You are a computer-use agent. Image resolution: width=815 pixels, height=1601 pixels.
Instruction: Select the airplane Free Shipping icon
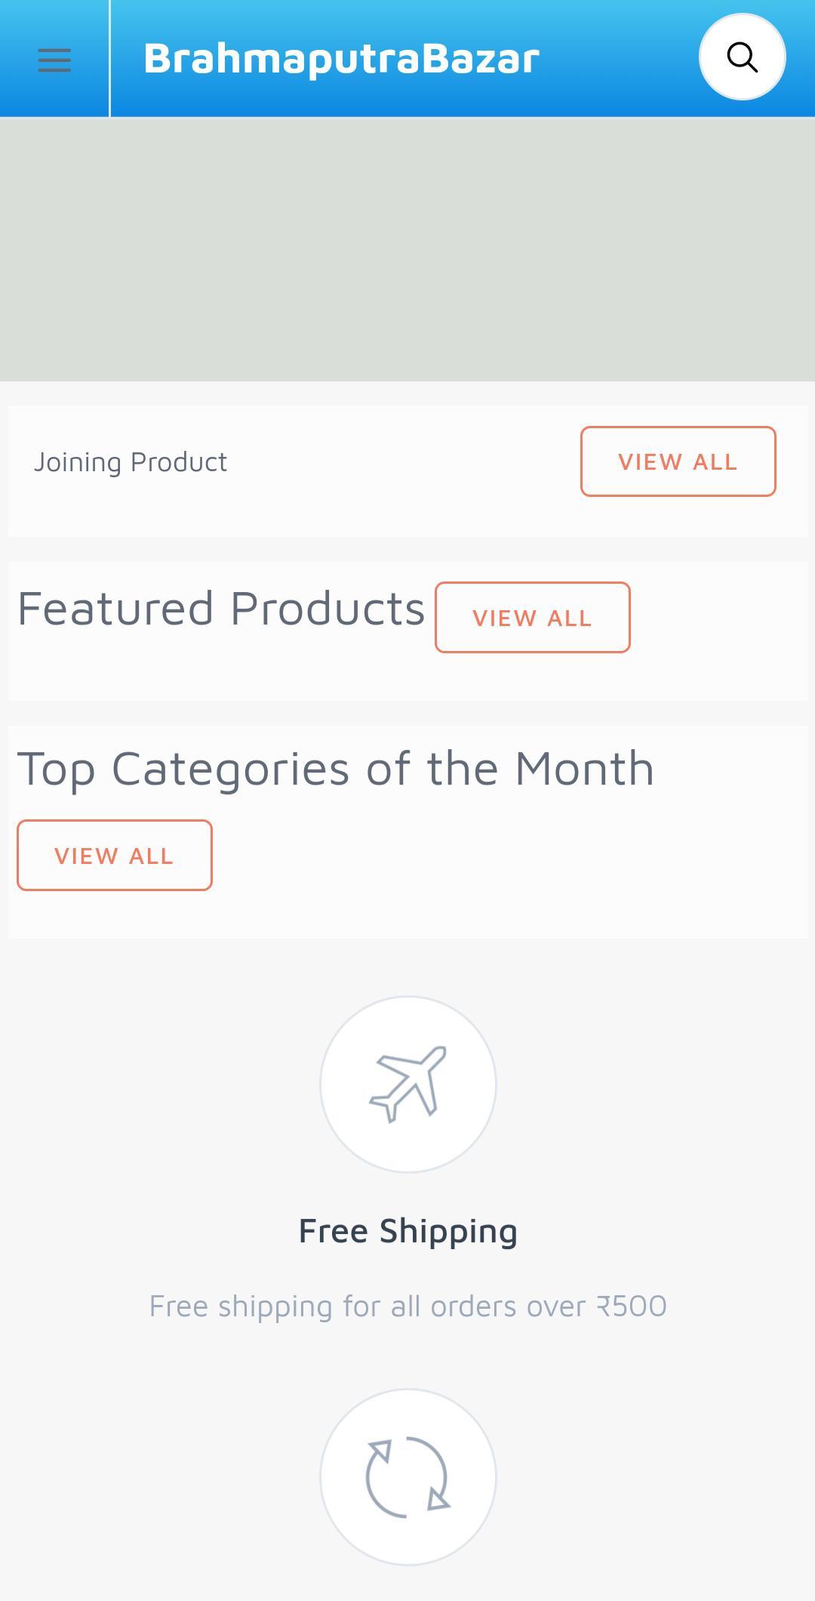407,1084
